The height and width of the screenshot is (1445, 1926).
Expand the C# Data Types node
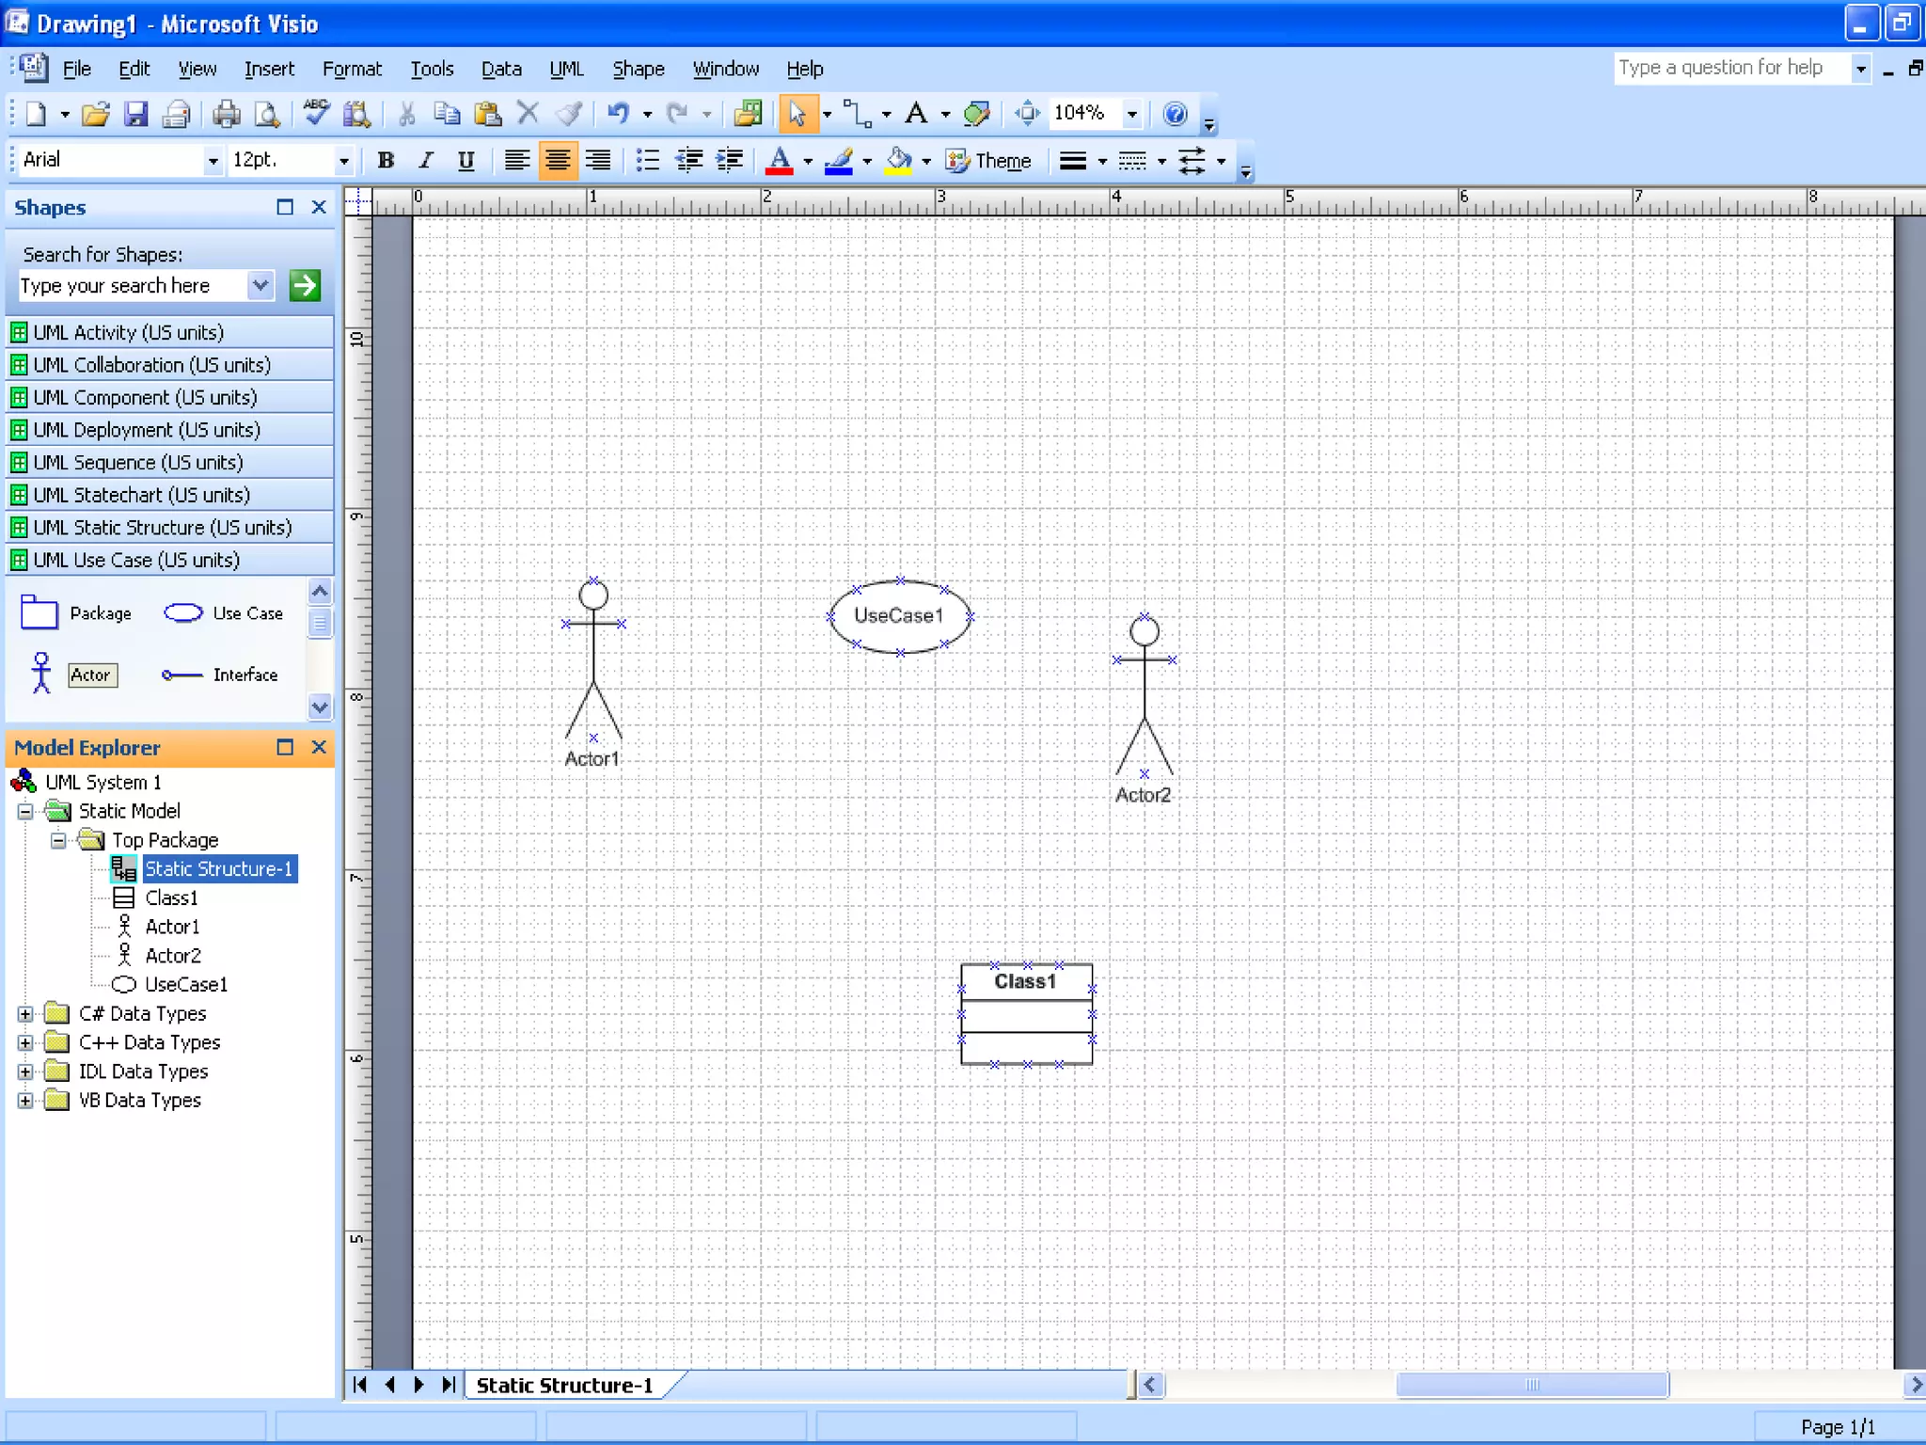(x=25, y=1013)
